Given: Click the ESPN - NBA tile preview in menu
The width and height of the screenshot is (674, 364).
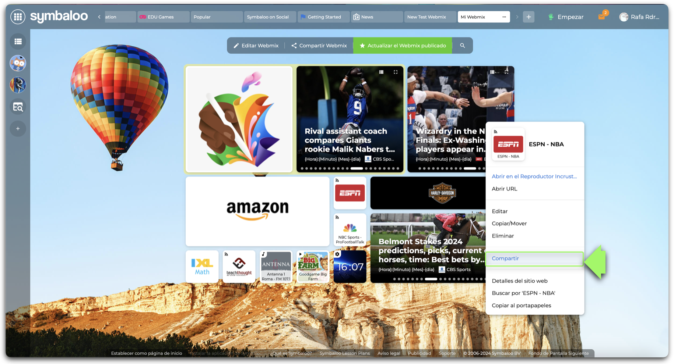Looking at the screenshot, I should click(x=508, y=144).
